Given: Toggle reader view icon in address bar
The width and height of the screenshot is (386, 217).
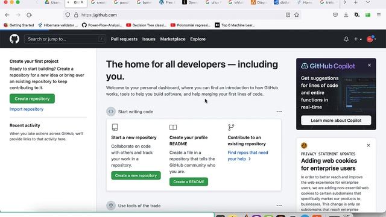Looking at the screenshot, I should tap(288, 15).
